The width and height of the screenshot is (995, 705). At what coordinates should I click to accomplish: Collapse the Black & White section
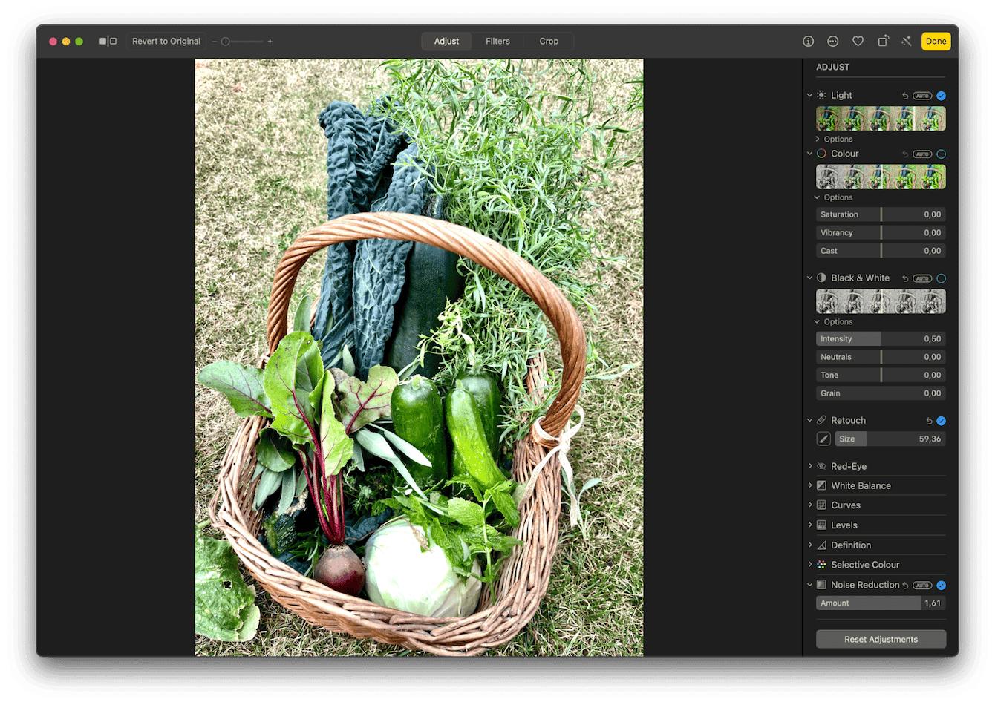click(x=810, y=278)
